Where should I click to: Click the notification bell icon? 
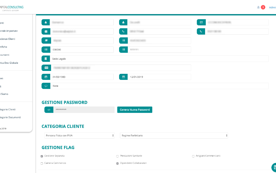tap(258, 7)
